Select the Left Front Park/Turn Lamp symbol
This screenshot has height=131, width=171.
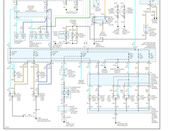pyautogui.click(x=12, y=95)
